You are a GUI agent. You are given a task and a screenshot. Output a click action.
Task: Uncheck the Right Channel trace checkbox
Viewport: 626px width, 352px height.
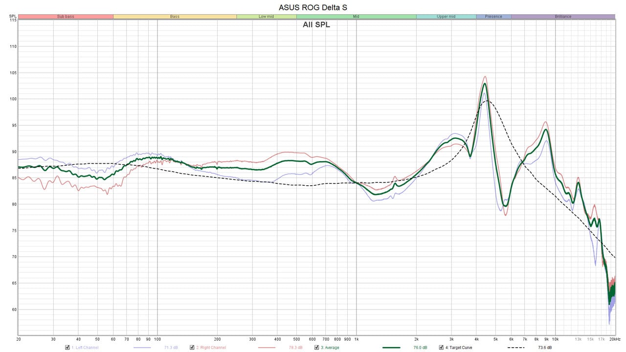[x=192, y=348]
